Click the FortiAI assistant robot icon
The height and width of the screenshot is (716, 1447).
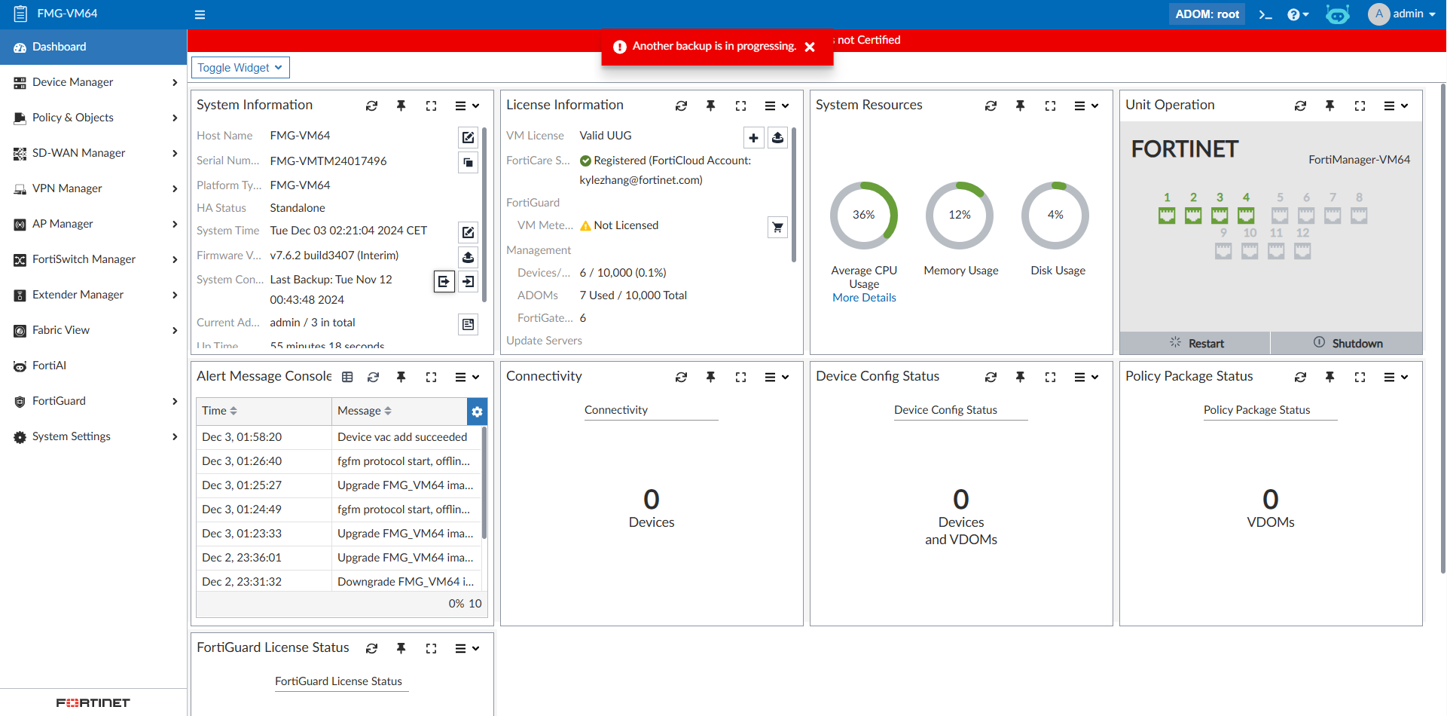pos(1339,14)
